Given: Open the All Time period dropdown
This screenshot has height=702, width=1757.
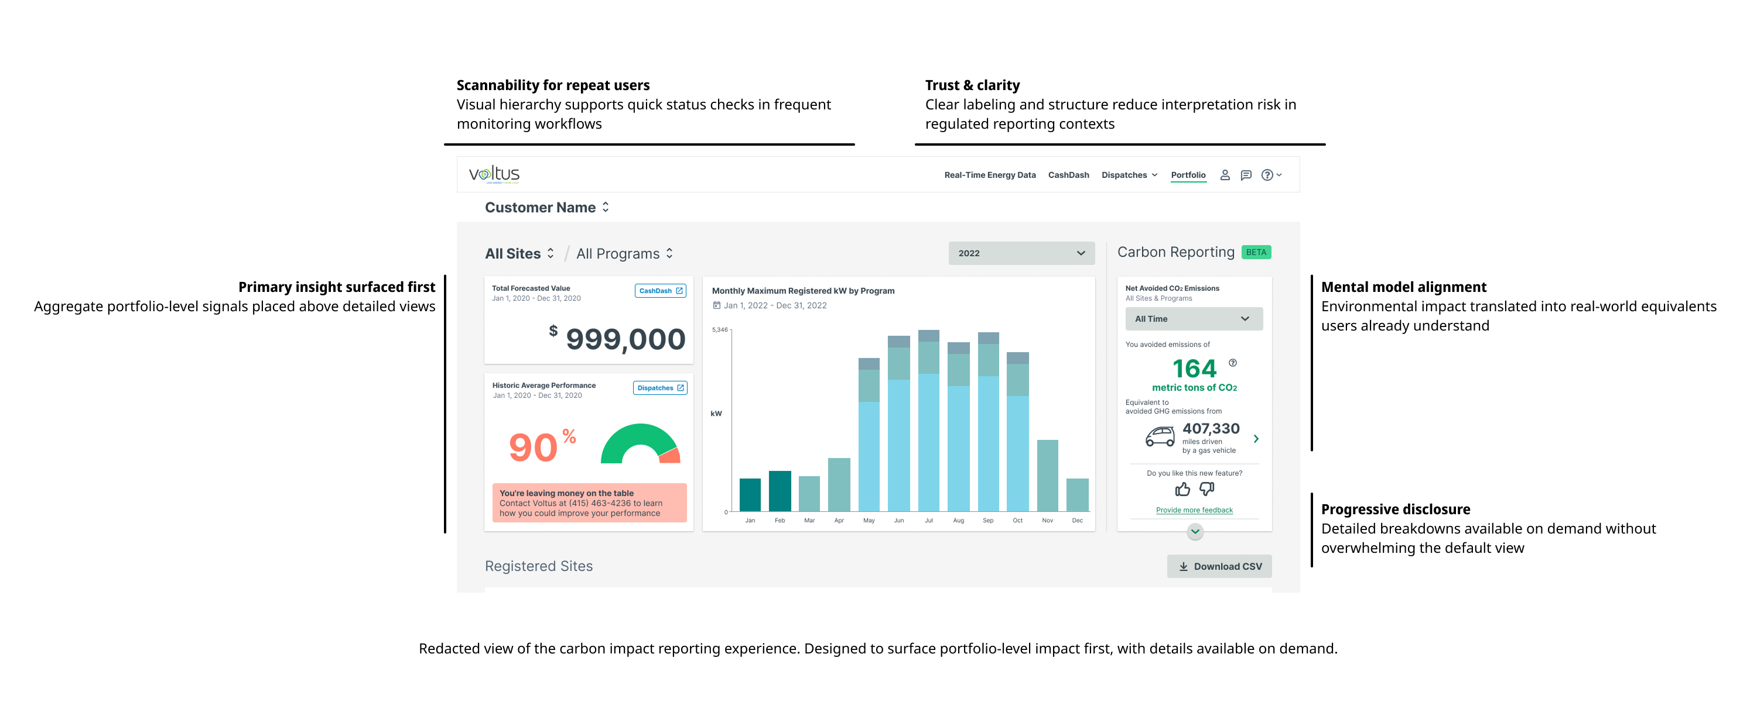Looking at the screenshot, I should [1193, 319].
